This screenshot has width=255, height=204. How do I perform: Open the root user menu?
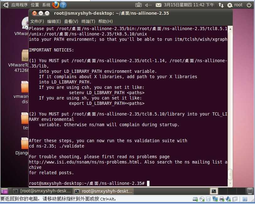235,5
